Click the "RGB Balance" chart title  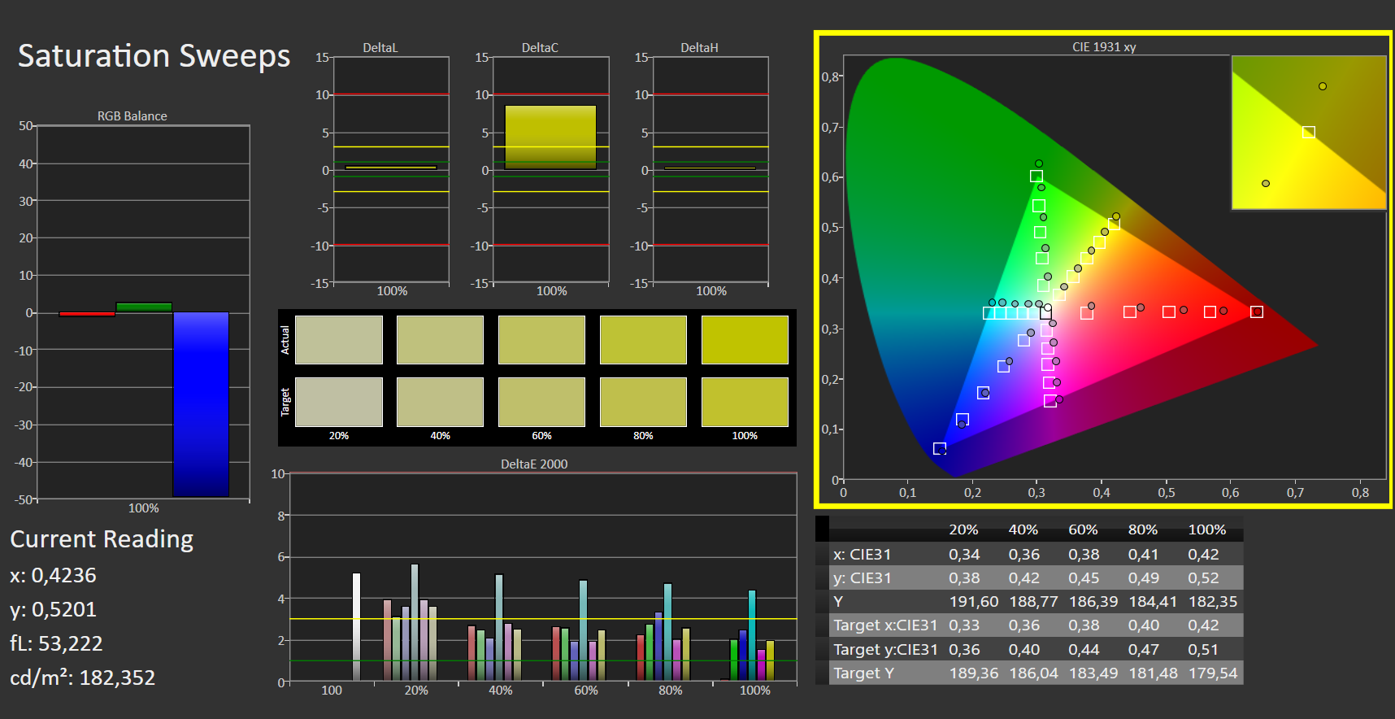click(x=133, y=116)
